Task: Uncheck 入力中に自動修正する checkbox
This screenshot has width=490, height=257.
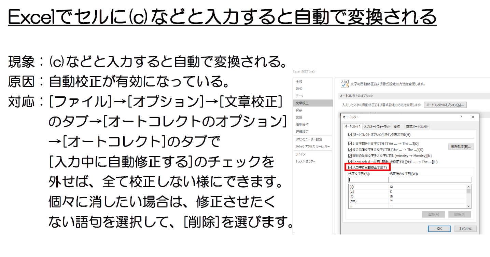Action: click(x=350, y=167)
